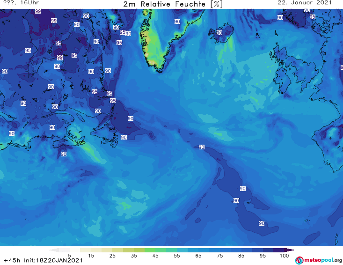Click the '???, 16Uhr' time label
343x265 pixels.
point(21,3)
